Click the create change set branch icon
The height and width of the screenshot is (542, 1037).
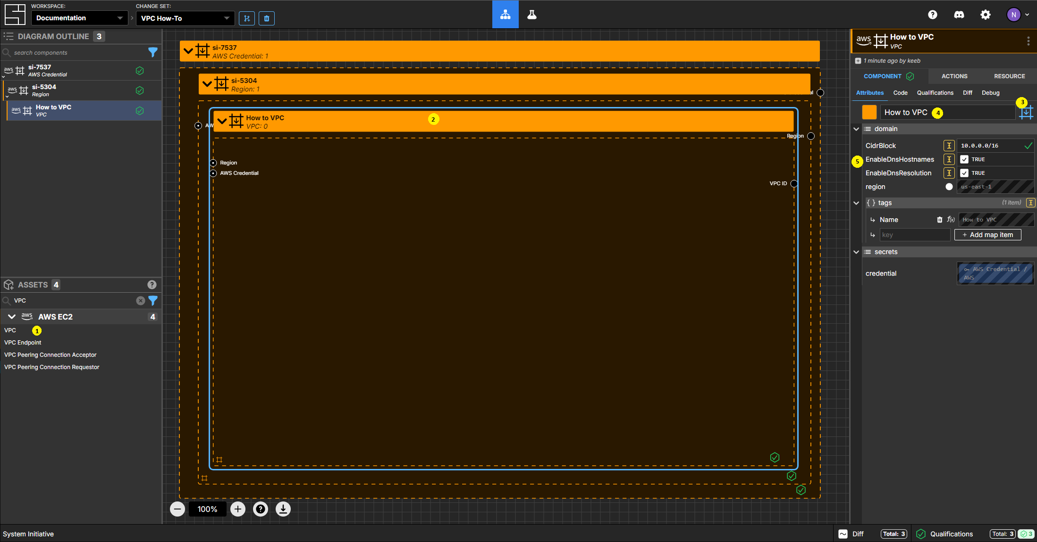pos(247,18)
